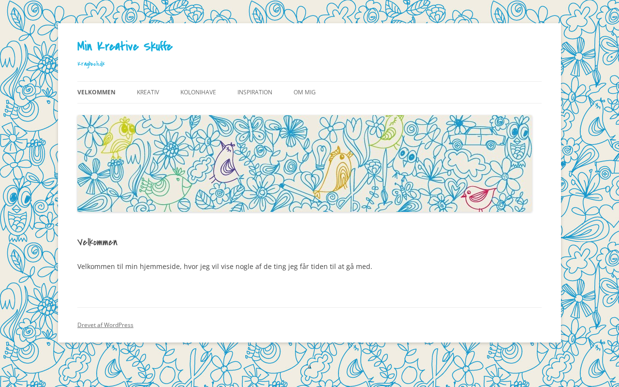Click the light bulb drawing in the banner

(x=320, y=152)
